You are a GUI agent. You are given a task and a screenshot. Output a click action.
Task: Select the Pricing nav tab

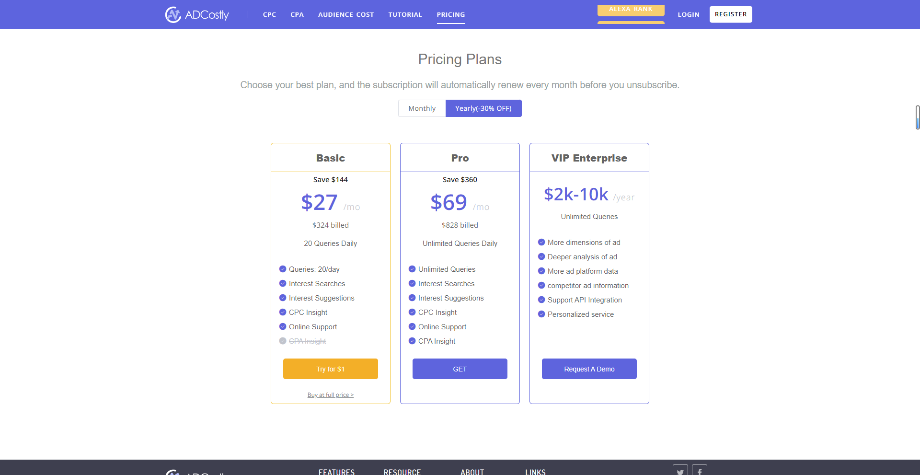click(x=451, y=14)
